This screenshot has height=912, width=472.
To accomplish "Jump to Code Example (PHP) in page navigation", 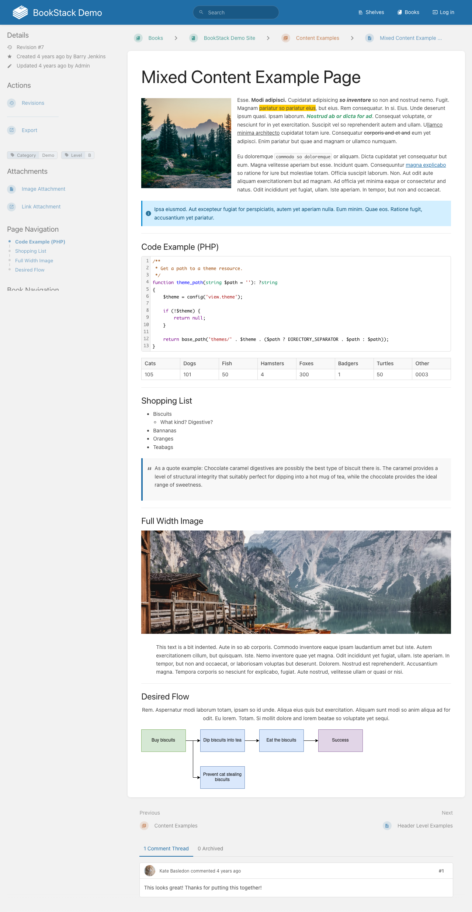I will (40, 242).
